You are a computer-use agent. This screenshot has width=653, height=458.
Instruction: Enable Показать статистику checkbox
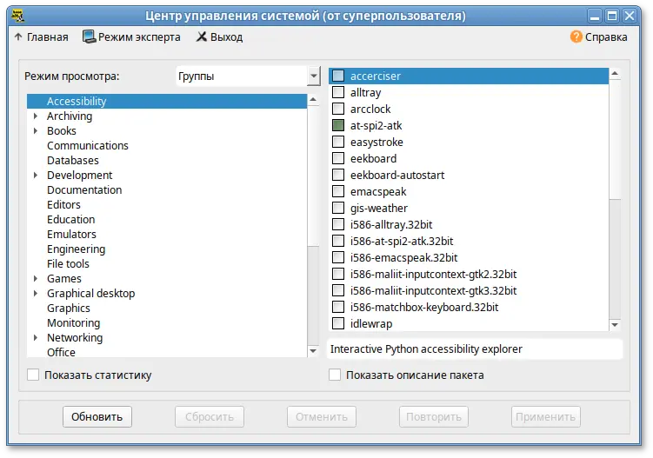tap(33, 375)
